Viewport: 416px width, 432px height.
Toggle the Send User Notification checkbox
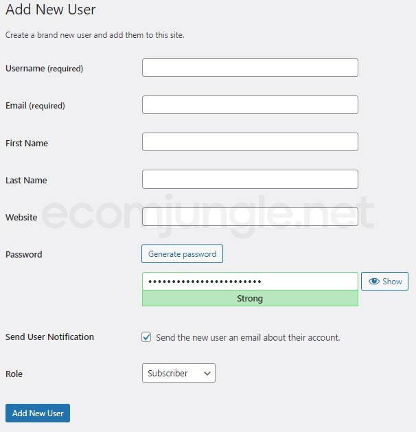(146, 337)
